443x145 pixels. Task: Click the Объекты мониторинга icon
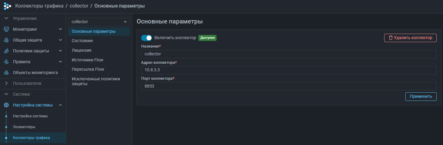[6, 72]
